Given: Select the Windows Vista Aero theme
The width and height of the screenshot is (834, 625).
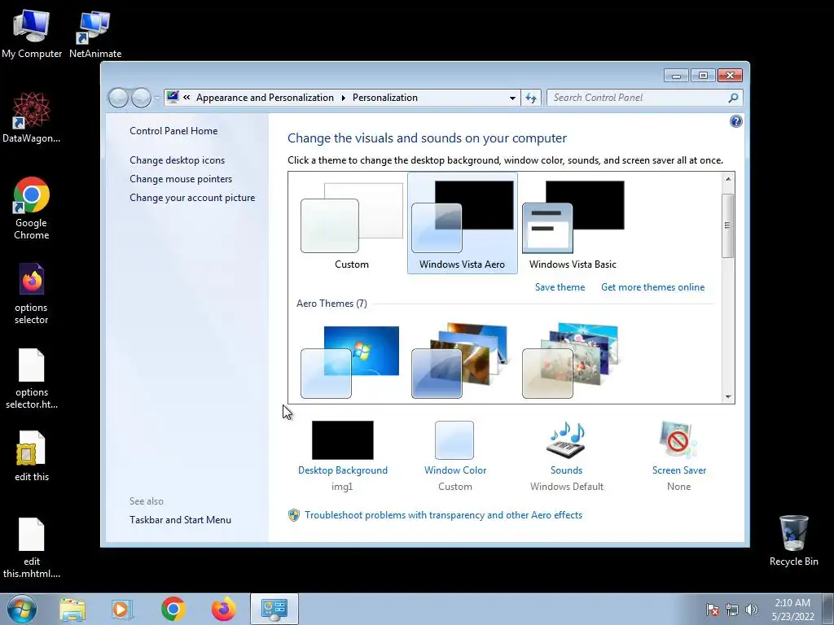Looking at the screenshot, I should pos(463,223).
